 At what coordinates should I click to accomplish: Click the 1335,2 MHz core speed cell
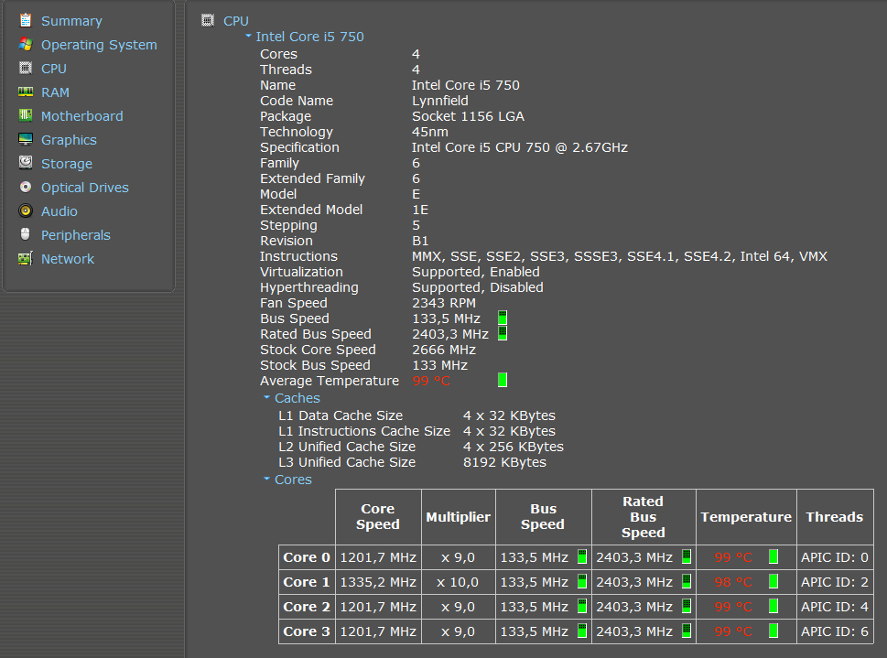tap(378, 582)
